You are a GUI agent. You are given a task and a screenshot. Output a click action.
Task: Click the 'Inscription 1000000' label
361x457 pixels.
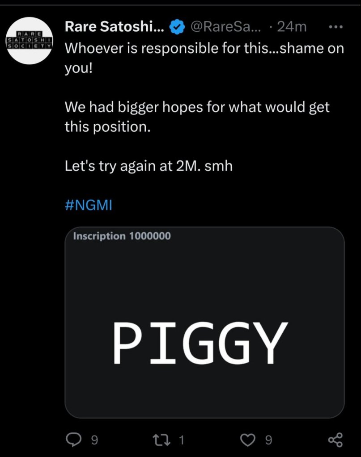coord(122,236)
